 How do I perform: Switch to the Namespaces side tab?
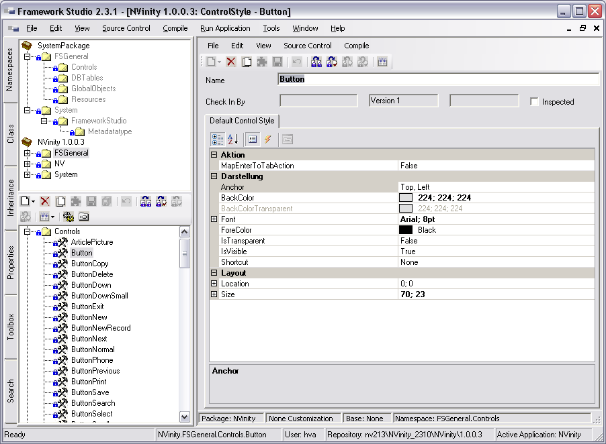click(x=9, y=70)
